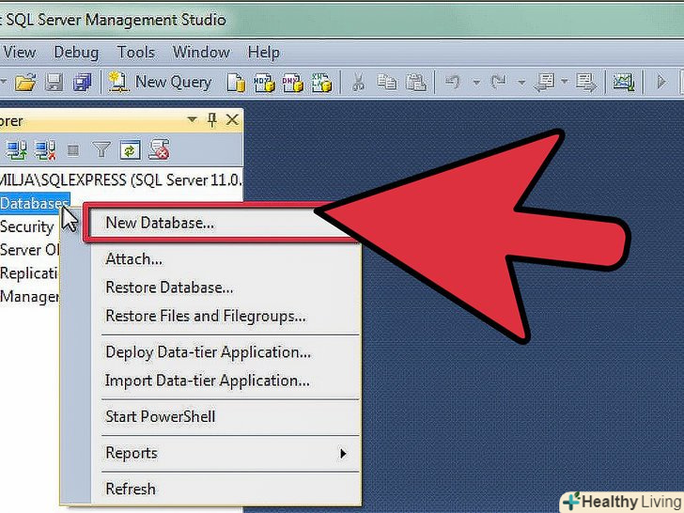Expand Reports via its submenu arrow

point(343,454)
